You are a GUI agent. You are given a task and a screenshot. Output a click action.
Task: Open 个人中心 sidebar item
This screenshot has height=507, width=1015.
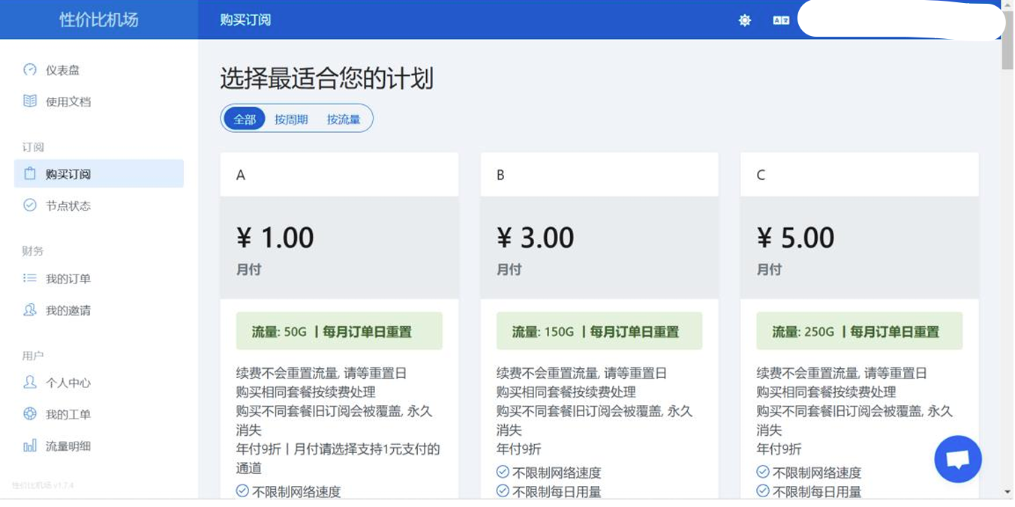pyautogui.click(x=99, y=382)
